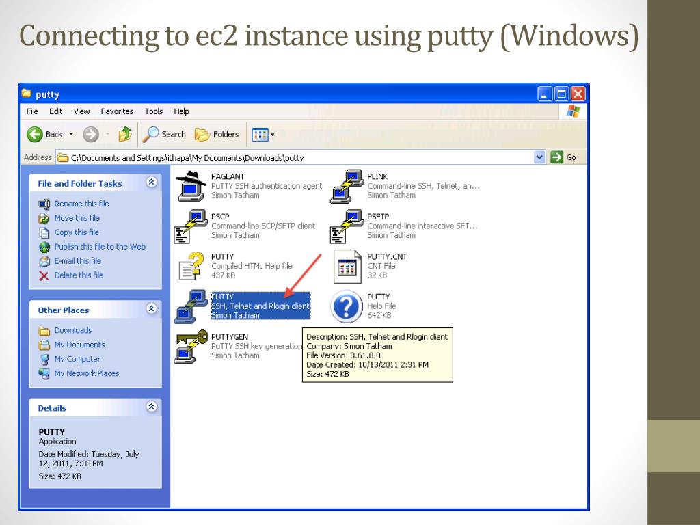Viewport: 700px width, 525px height.
Task: Minimize the putty window
Action: click(x=545, y=94)
